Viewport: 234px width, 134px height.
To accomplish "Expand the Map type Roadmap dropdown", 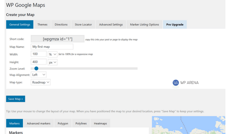I will click(x=40, y=82).
